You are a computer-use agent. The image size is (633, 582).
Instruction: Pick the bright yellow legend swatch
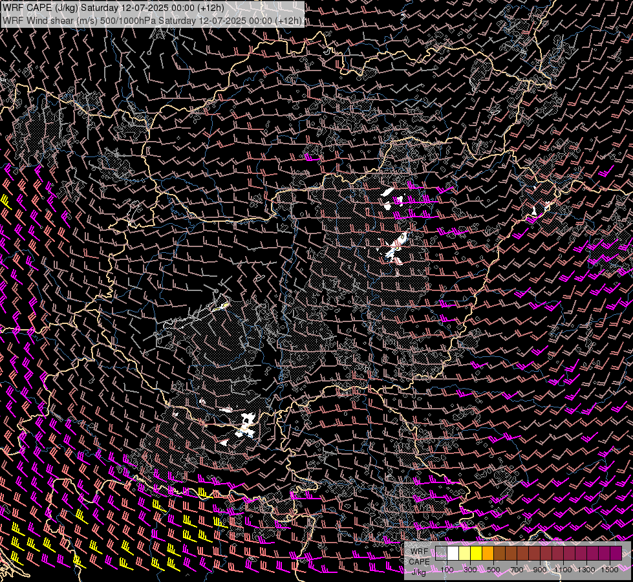click(477, 554)
